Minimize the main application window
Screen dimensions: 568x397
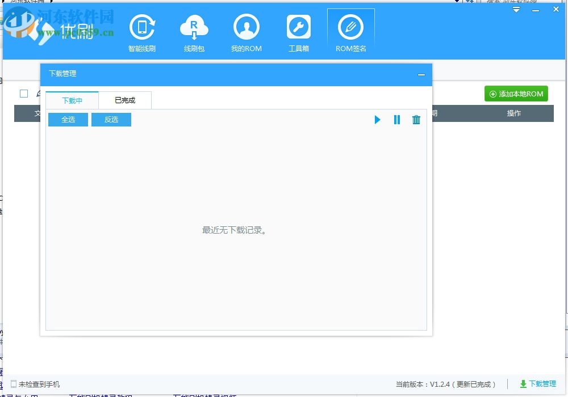536,10
